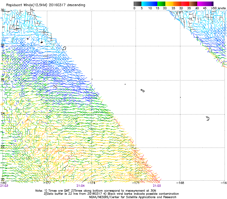Click the purple '21:03' time label
Image resolution: width=227 pixels, height=199 pixels.
click(4, 186)
